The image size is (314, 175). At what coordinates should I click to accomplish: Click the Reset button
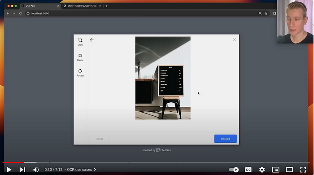(99, 139)
